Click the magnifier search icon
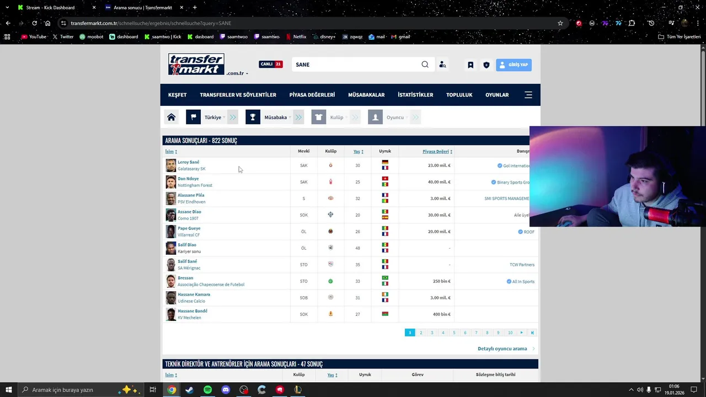This screenshot has height=397, width=706. pyautogui.click(x=425, y=65)
